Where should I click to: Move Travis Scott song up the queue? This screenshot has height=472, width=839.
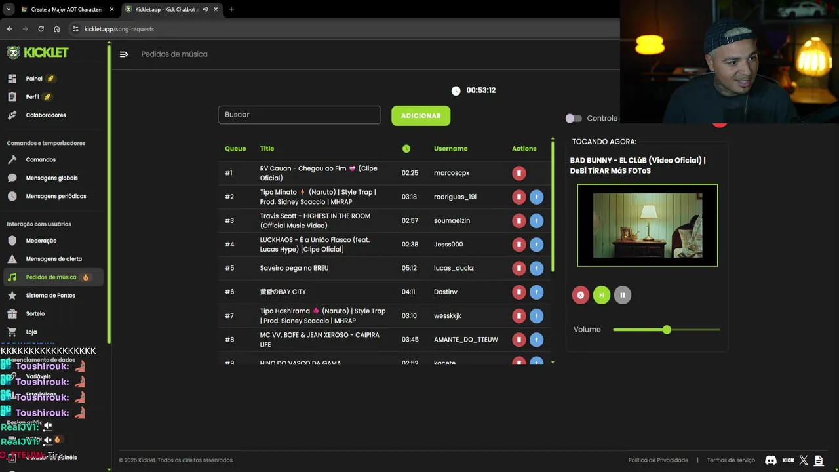[x=536, y=221]
